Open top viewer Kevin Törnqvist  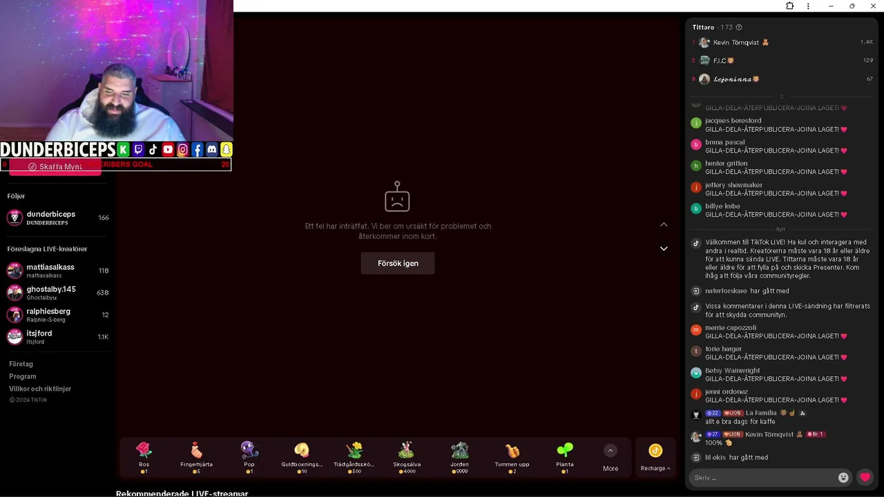pyautogui.click(x=782, y=42)
